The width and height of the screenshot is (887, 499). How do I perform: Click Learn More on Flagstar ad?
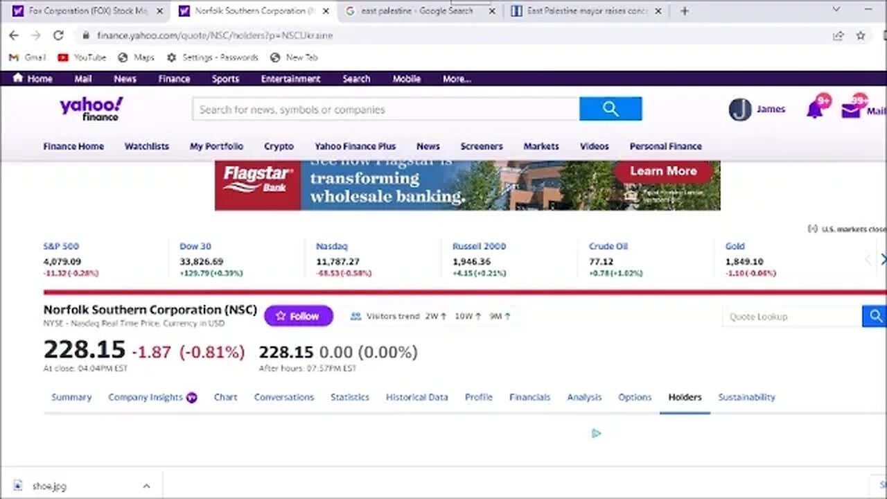(663, 171)
